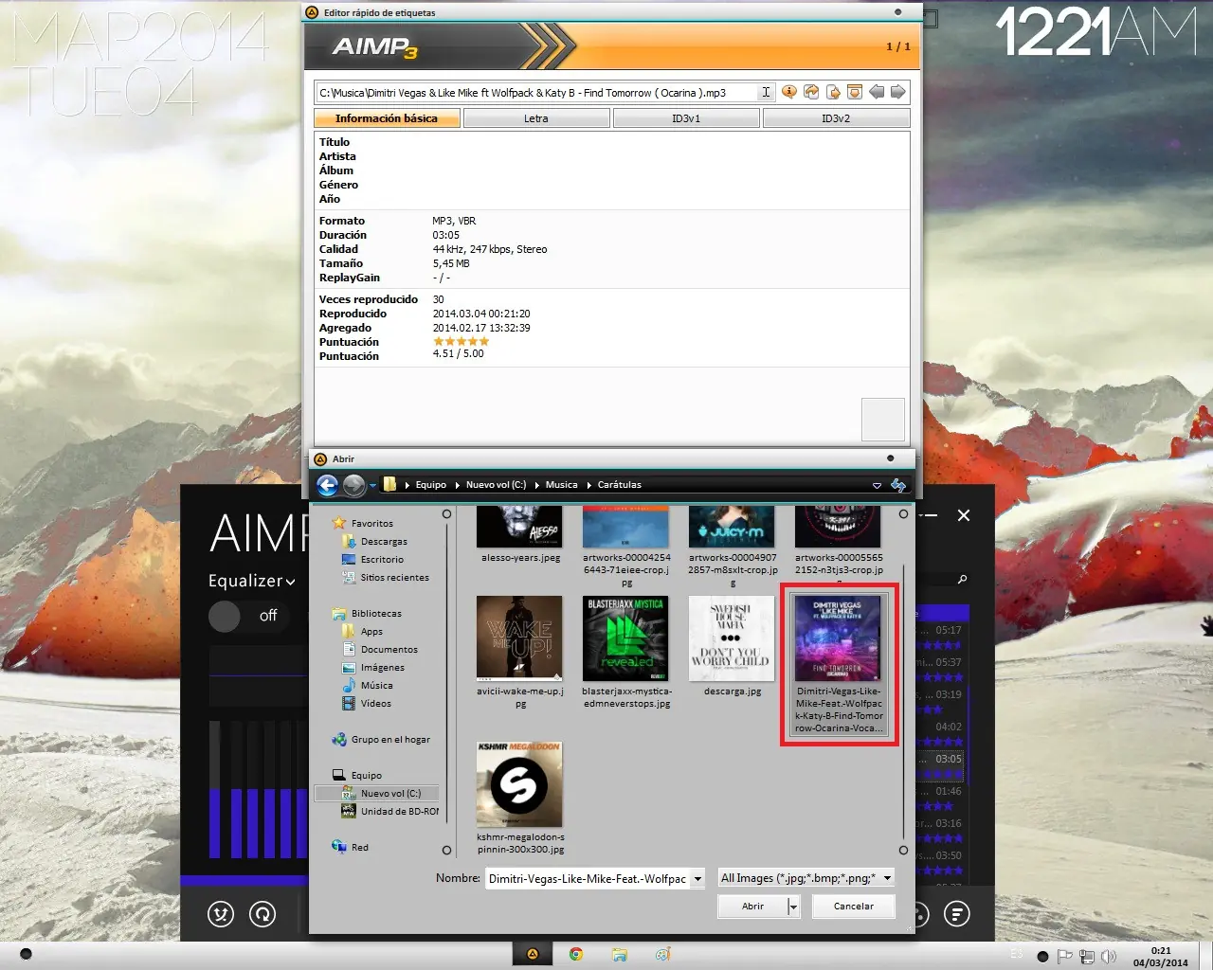Select Documentos library in the navigation pane
1213x970 pixels.
(x=379, y=649)
